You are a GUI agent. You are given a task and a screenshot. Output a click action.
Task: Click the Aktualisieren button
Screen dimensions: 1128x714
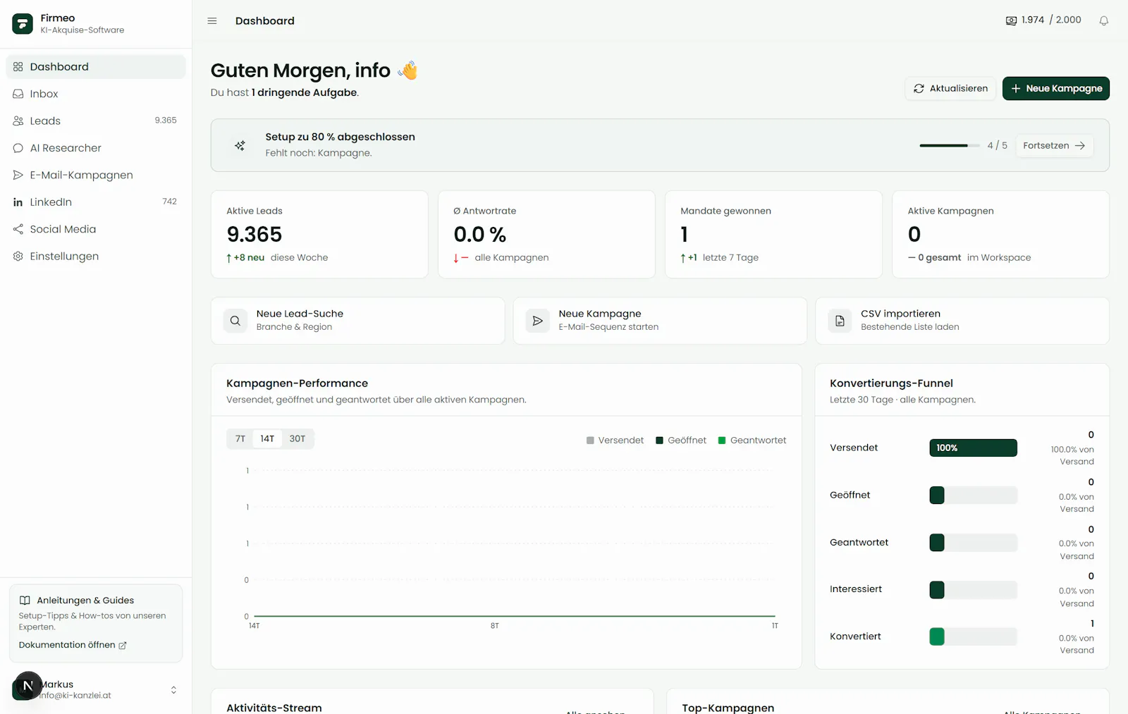(x=950, y=89)
